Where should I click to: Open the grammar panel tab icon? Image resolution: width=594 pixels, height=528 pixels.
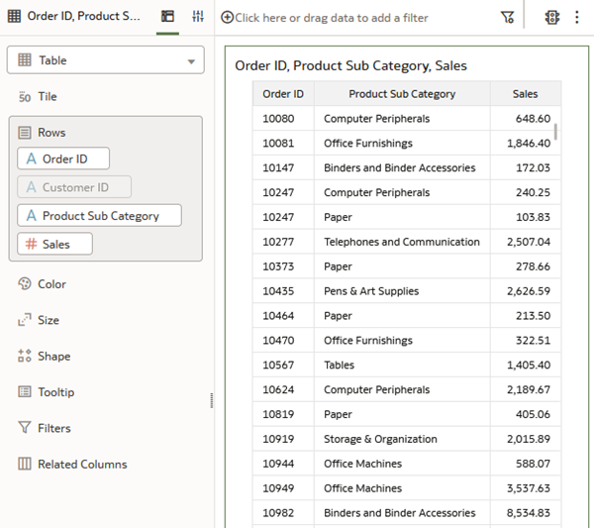click(168, 17)
